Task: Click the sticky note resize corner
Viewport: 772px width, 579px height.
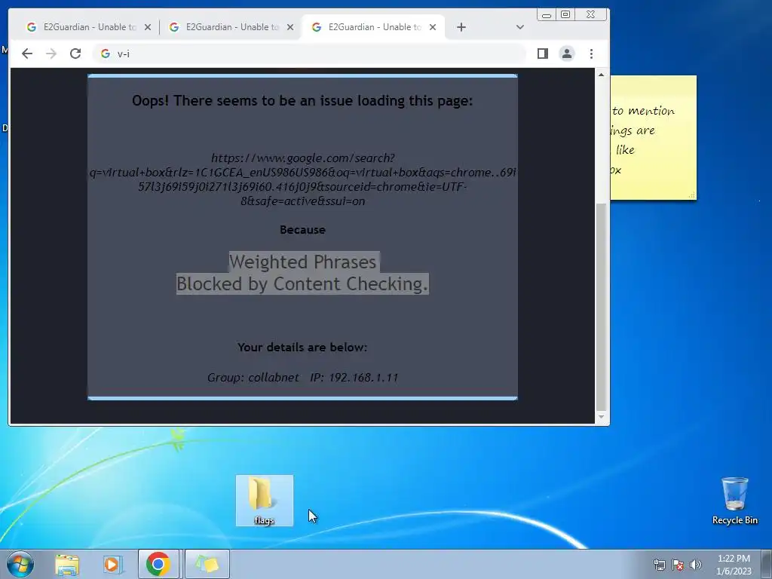Action: click(x=692, y=195)
